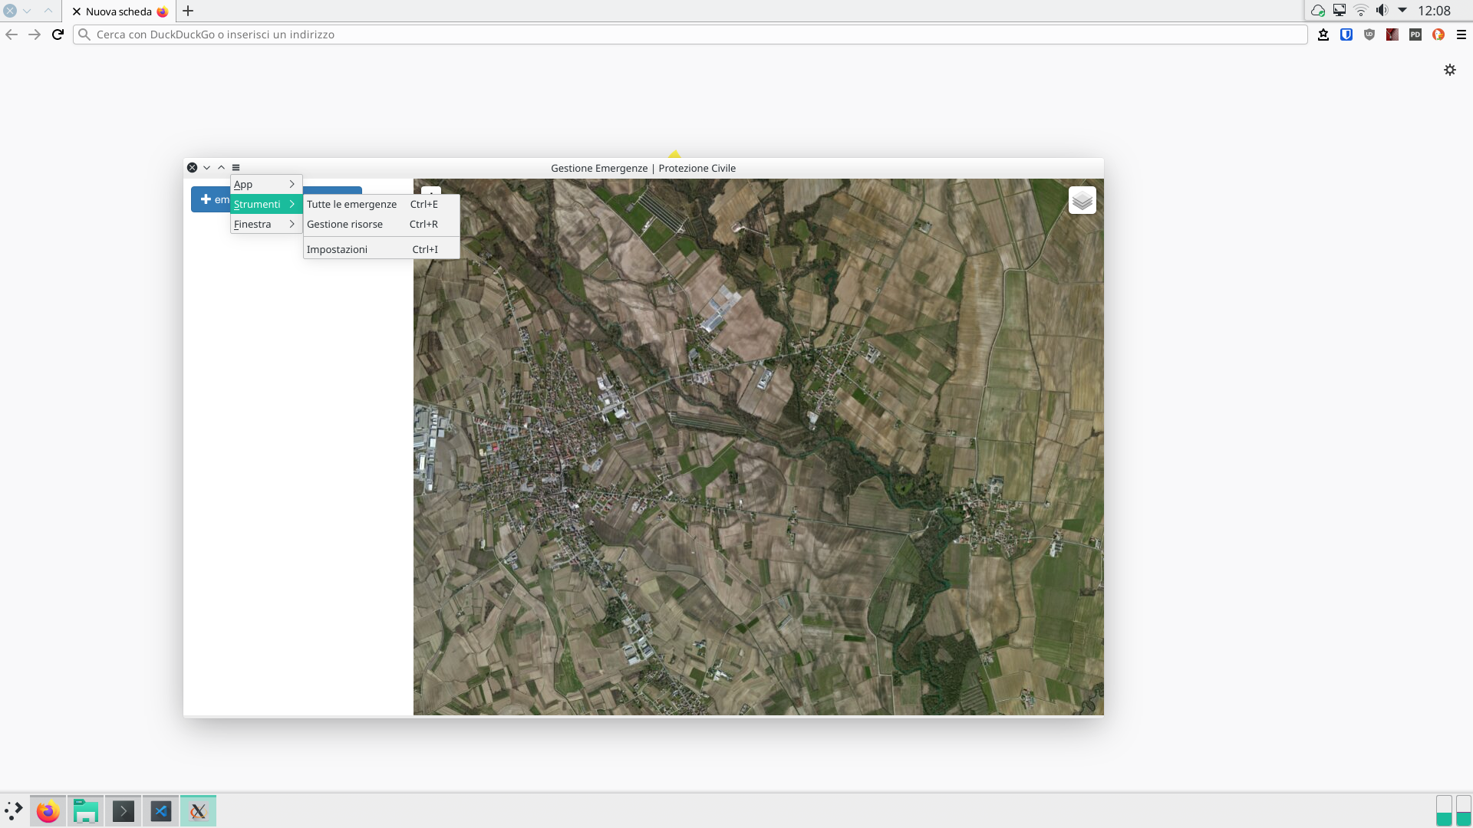Open the terminal from taskbar

click(123, 811)
